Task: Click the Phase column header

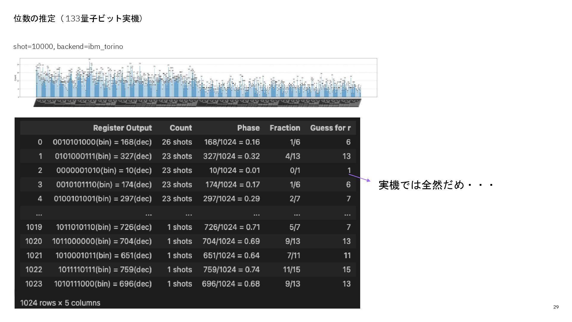Action: pyautogui.click(x=248, y=128)
